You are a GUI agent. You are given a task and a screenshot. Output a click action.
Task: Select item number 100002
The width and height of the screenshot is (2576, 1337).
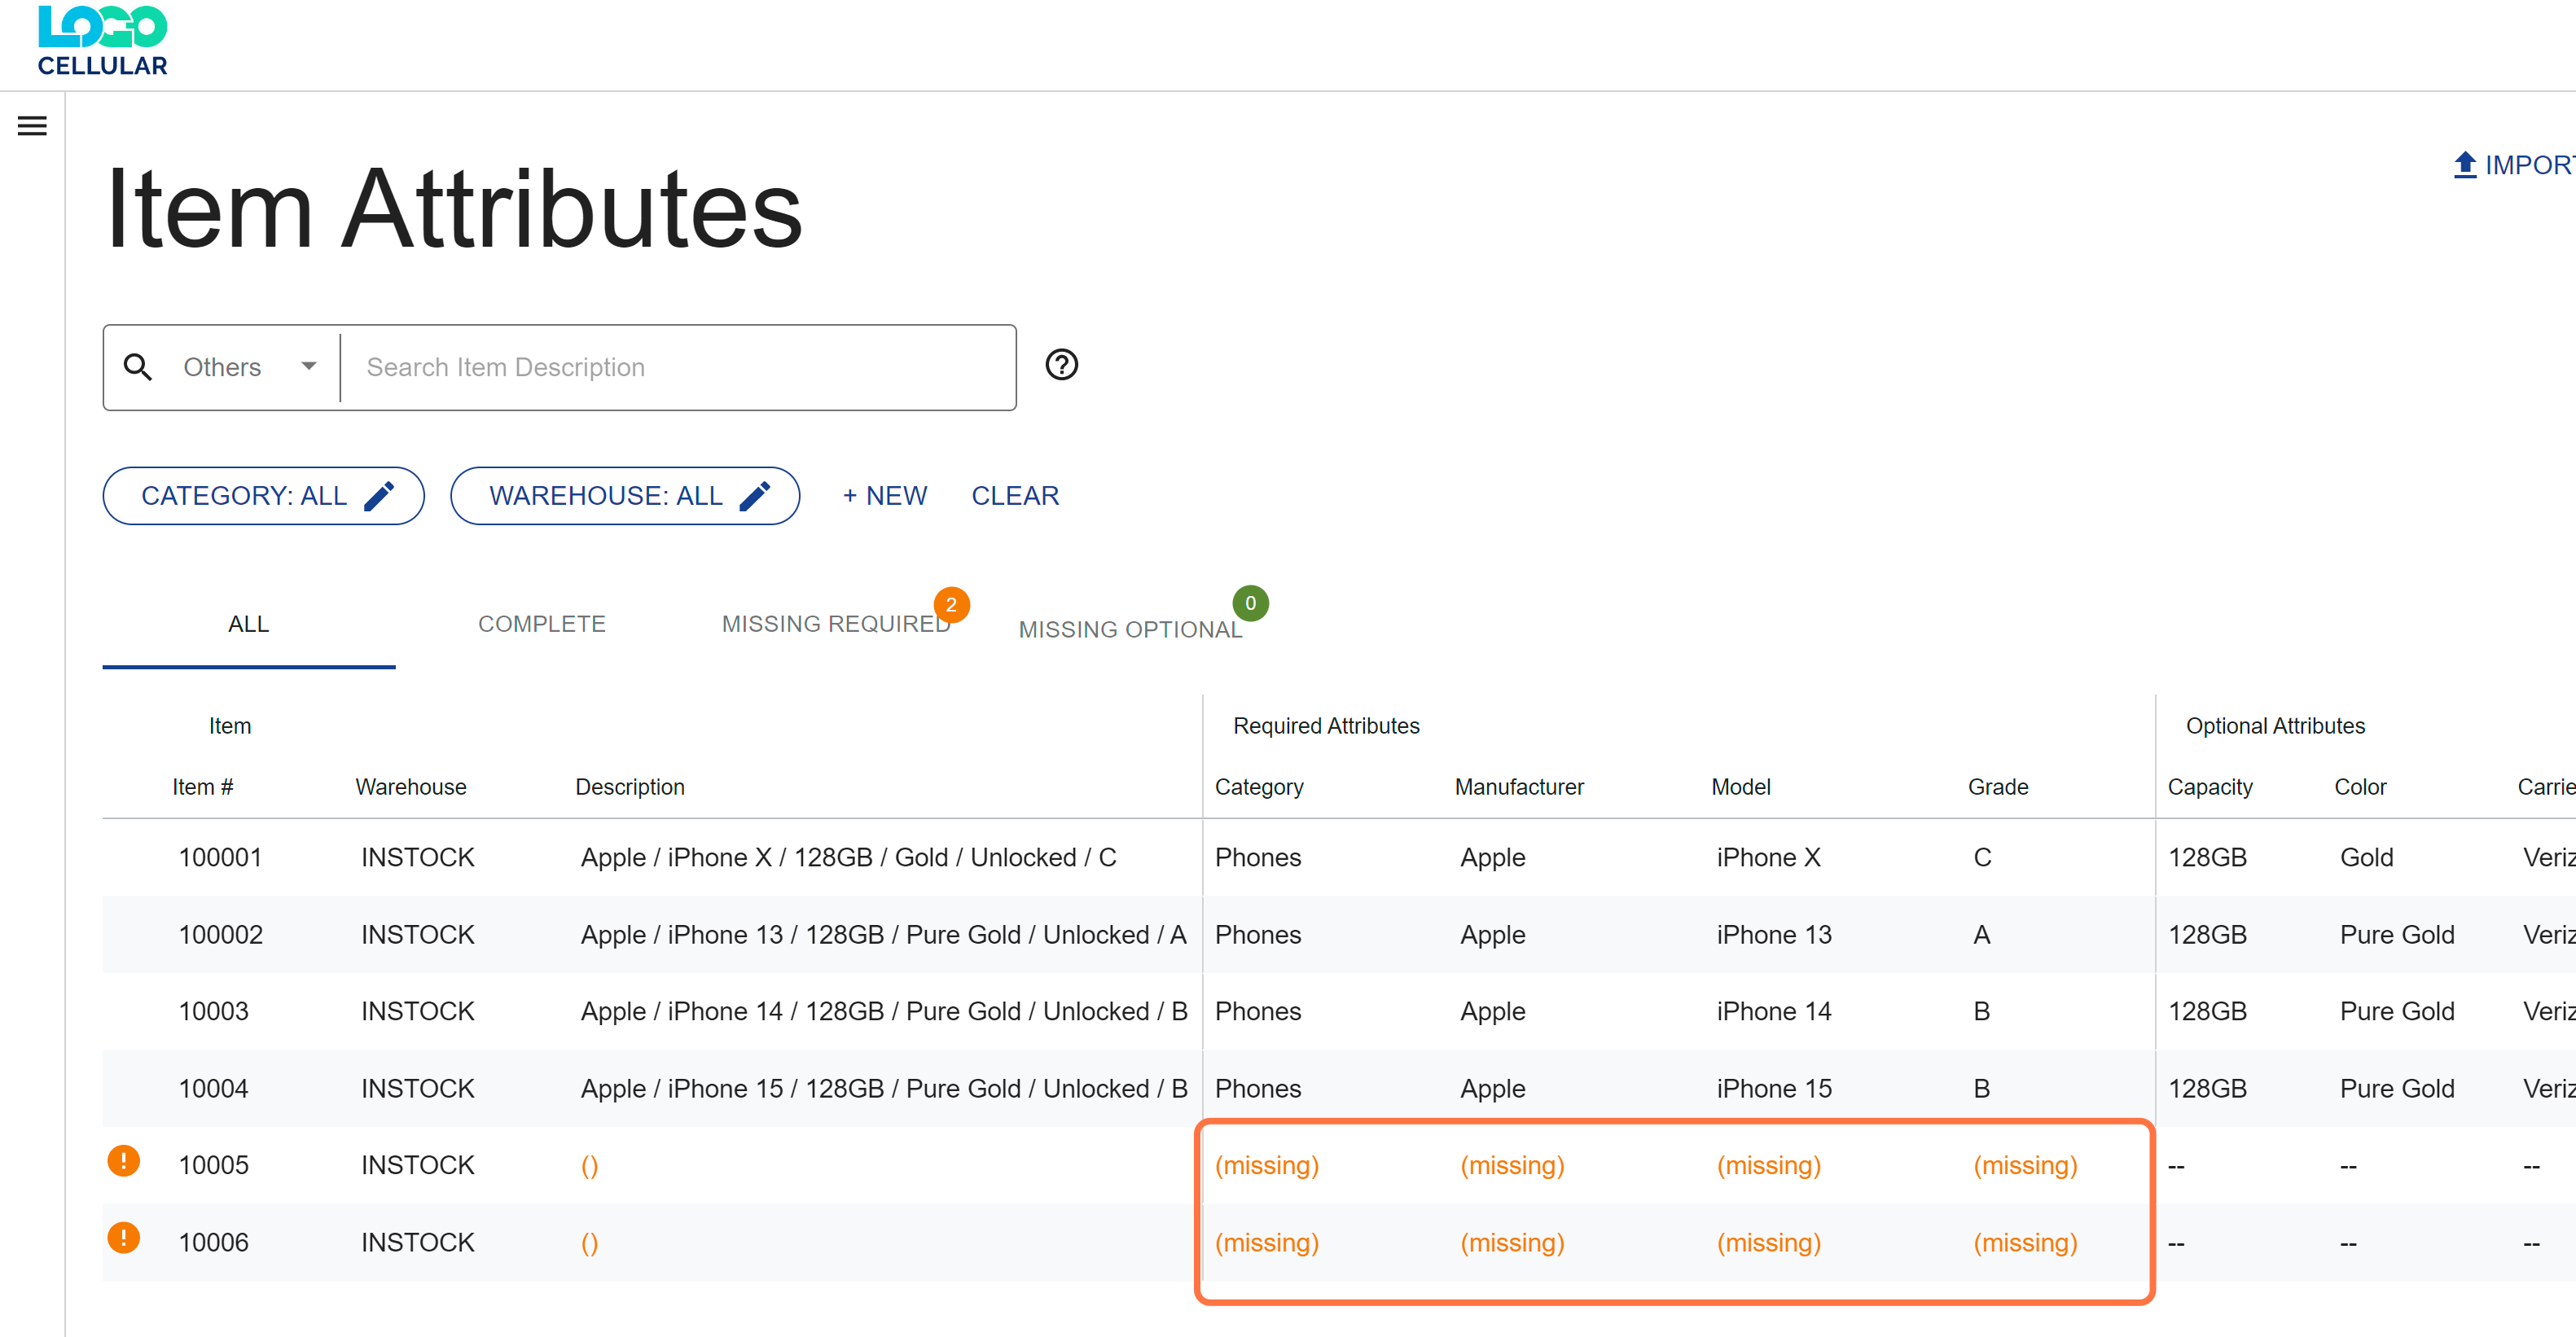pos(220,935)
